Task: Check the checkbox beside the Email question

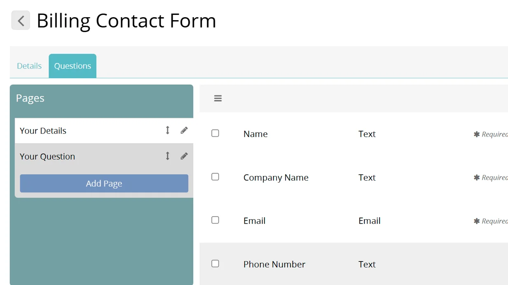Action: click(x=215, y=220)
